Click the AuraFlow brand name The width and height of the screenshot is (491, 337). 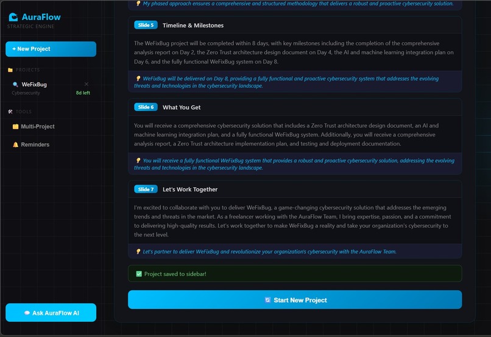(x=41, y=17)
